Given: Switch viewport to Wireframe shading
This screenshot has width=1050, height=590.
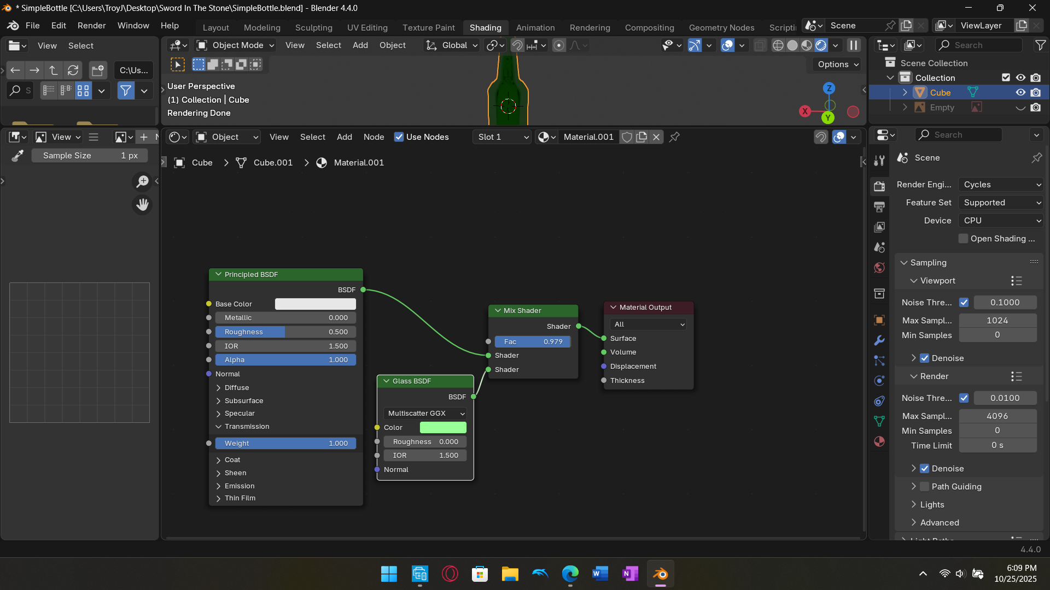Looking at the screenshot, I should click(x=778, y=45).
